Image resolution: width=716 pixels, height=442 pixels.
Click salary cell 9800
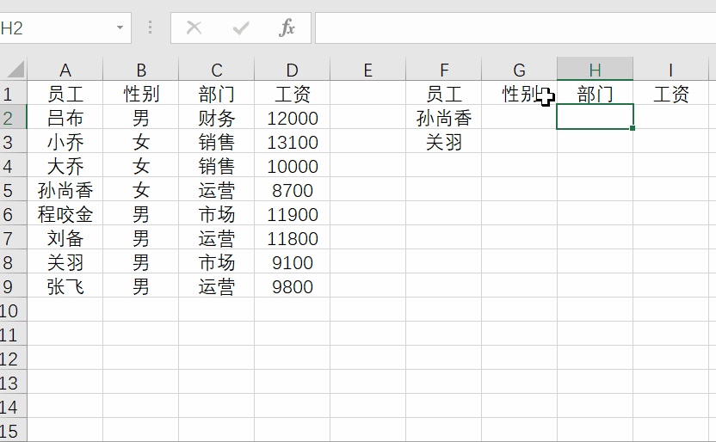point(293,287)
